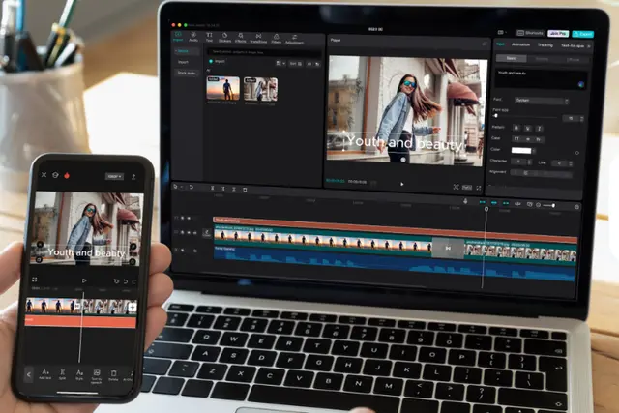Toggle Italic text pattern
Image resolution: width=619 pixels, height=413 pixels.
coord(540,129)
